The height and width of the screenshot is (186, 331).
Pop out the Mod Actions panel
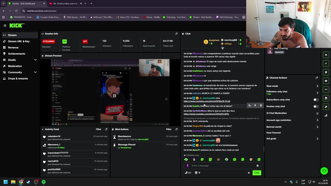[x=176, y=129]
